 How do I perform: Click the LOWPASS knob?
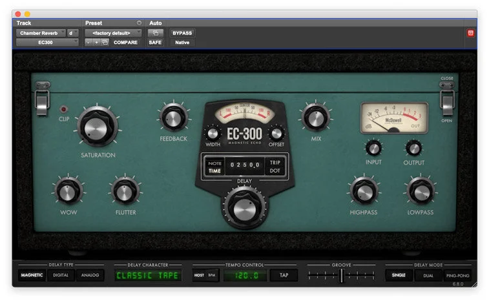[x=421, y=192]
